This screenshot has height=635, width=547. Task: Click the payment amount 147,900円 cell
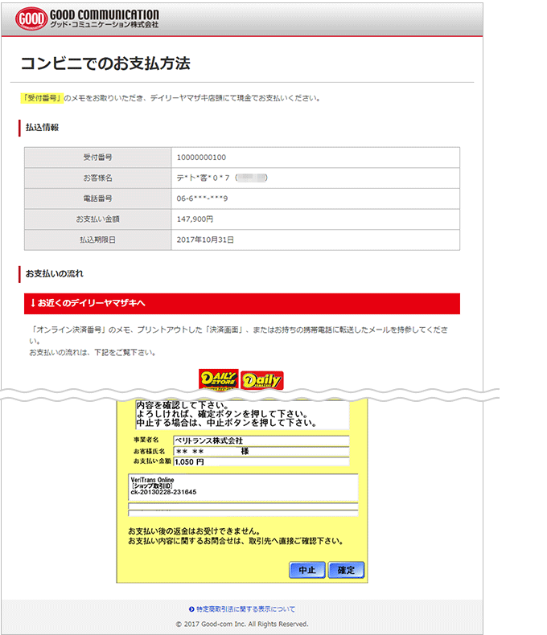[315, 219]
